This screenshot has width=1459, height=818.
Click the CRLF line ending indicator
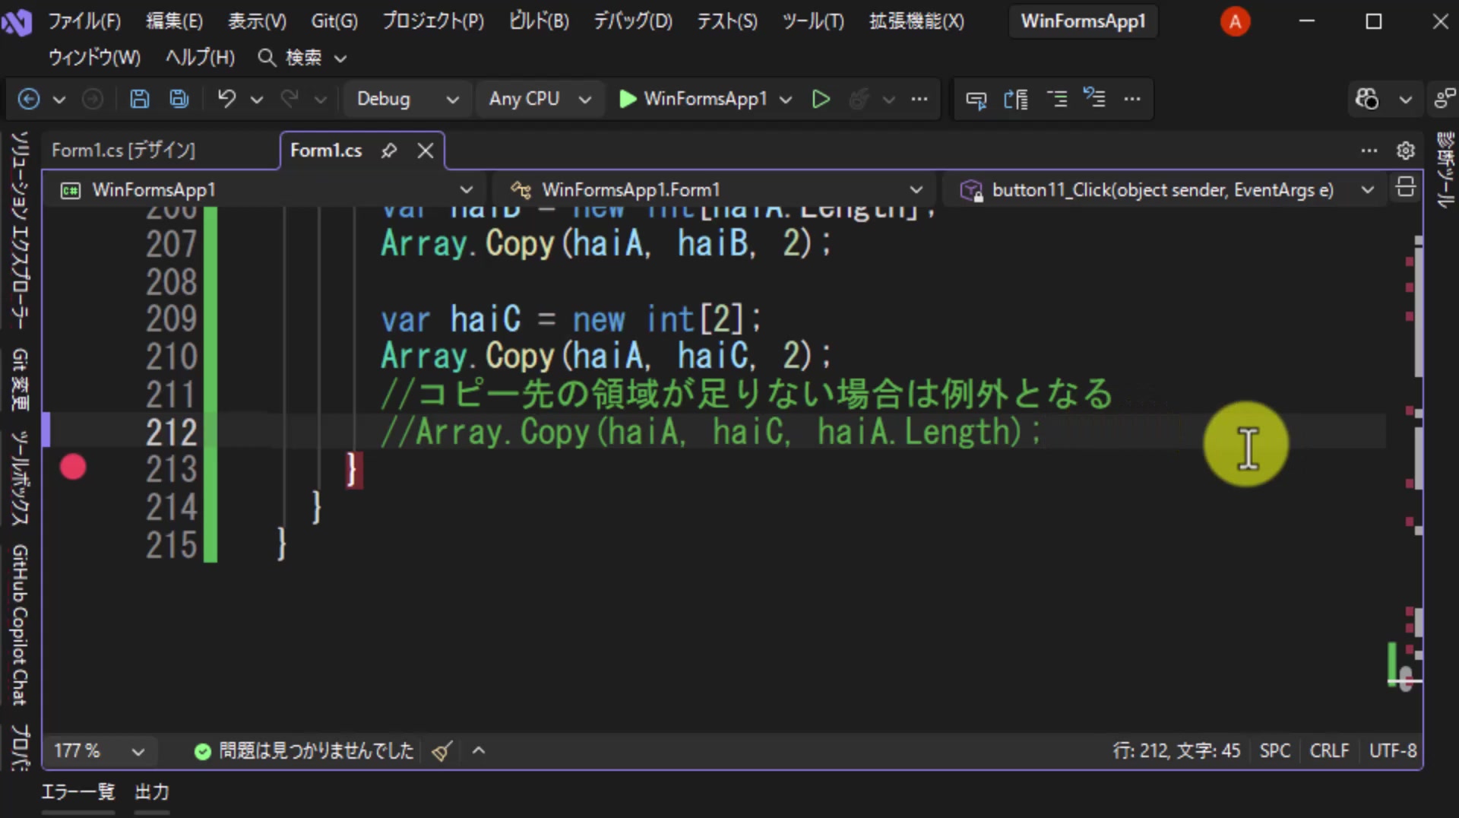pos(1329,751)
